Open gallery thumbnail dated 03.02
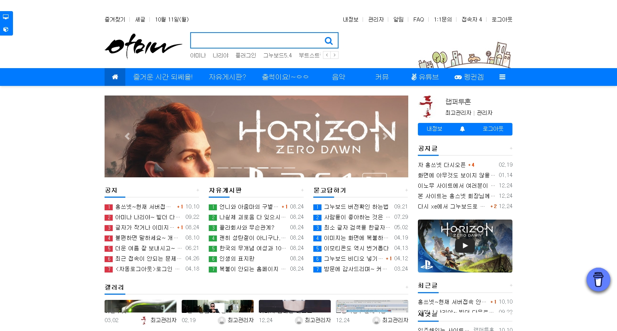This screenshot has width=617, height=331. (141, 306)
